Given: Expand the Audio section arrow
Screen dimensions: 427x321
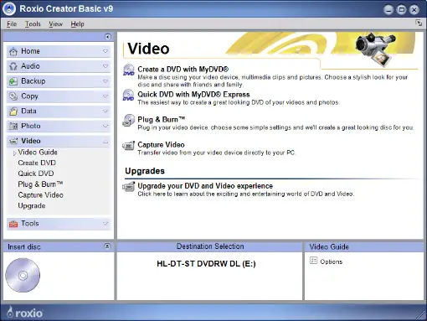Looking at the screenshot, I should point(105,66).
